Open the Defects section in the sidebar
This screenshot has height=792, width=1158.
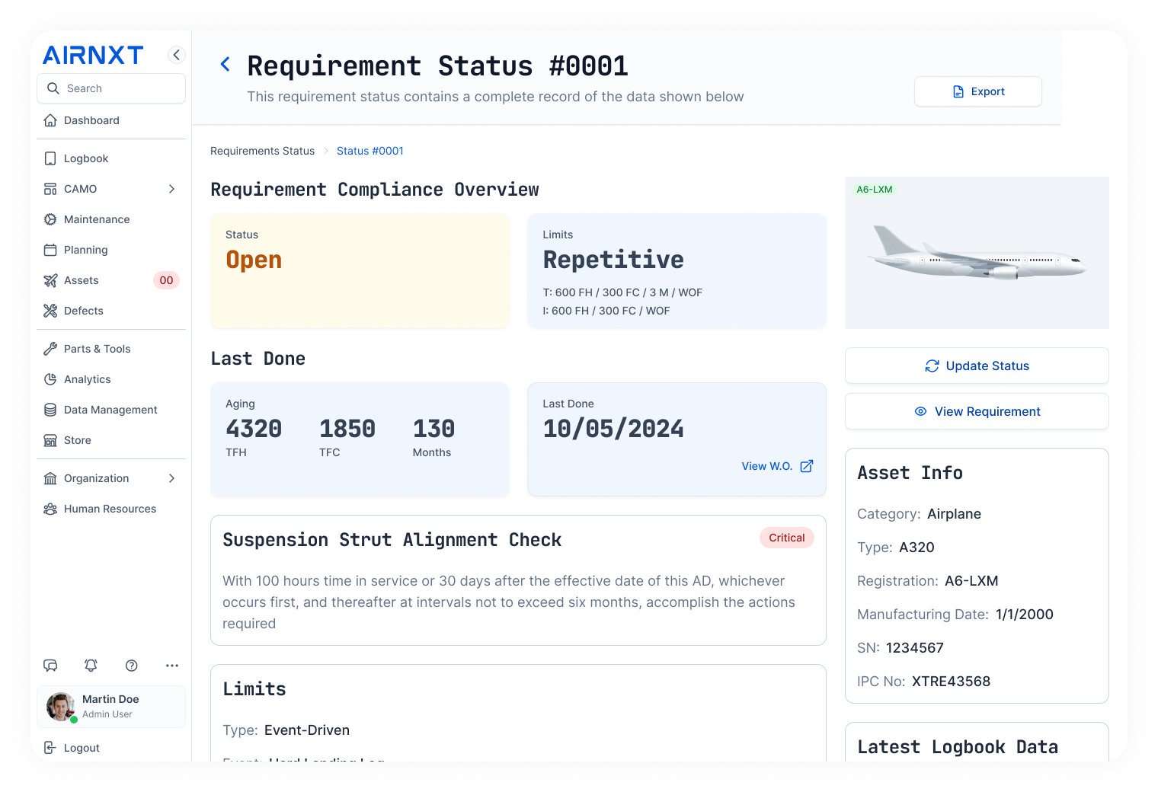coord(84,311)
